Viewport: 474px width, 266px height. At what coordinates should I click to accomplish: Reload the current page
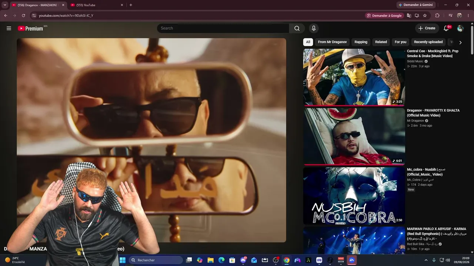point(23,16)
